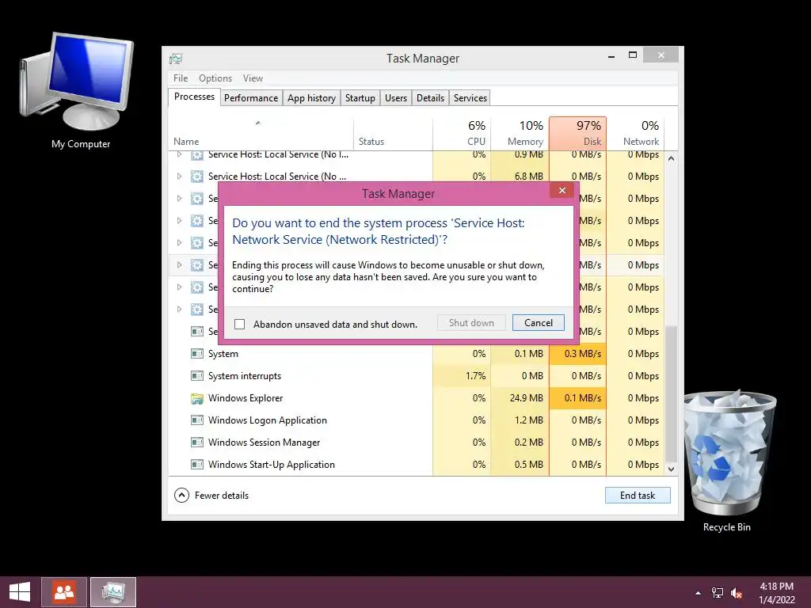
Task: Switch to the Services tab
Action: click(470, 97)
